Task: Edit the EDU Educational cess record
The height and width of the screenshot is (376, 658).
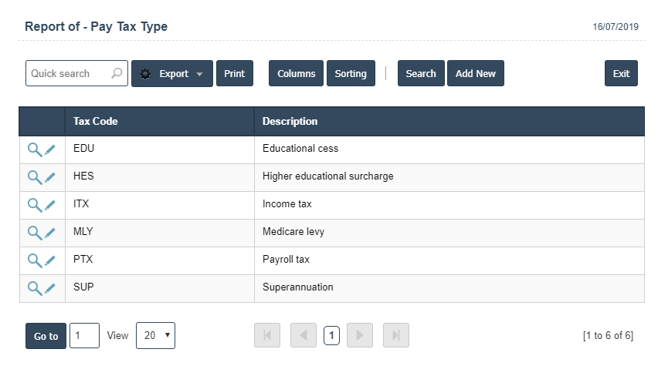Action: 50,149
